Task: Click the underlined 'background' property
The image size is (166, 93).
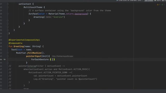Action: (81, 14)
